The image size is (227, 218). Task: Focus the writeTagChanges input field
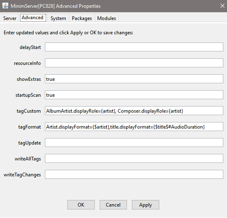[134, 174]
